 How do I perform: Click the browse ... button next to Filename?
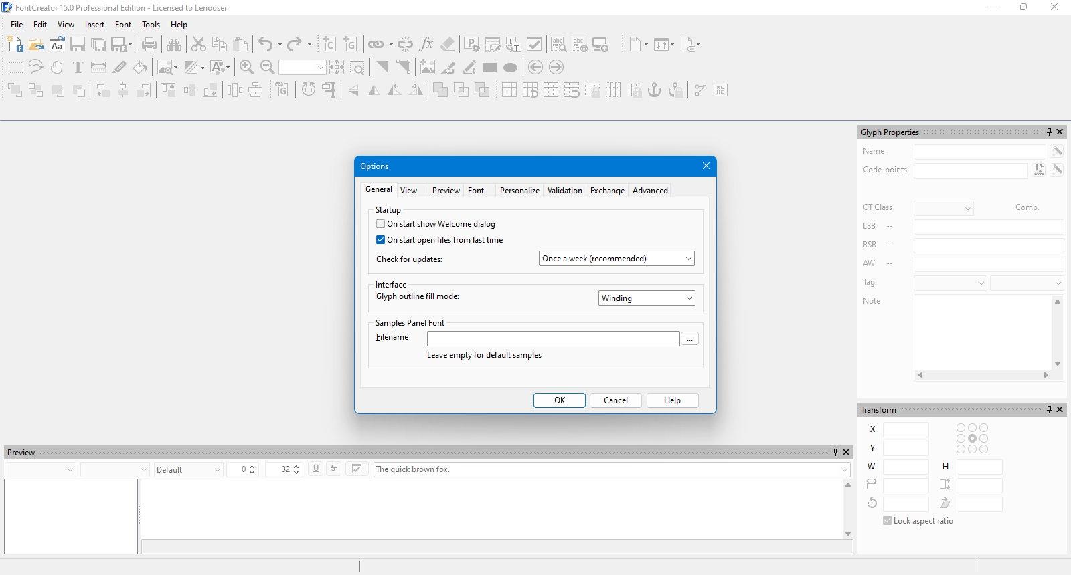(x=689, y=338)
